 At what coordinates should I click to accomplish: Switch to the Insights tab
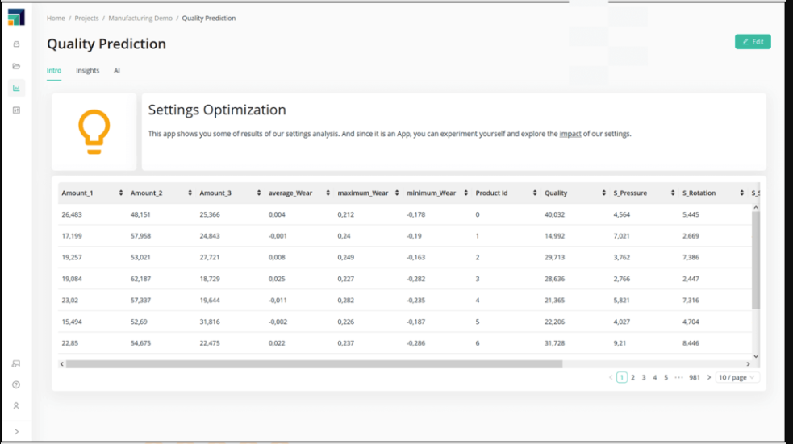(87, 71)
